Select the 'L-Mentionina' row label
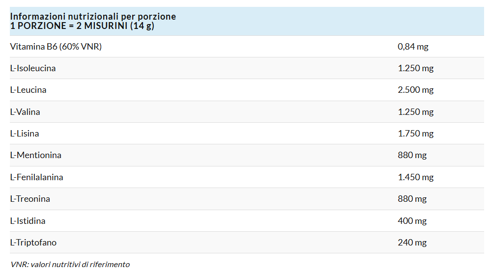This screenshot has width=490, height=272. click(x=35, y=155)
